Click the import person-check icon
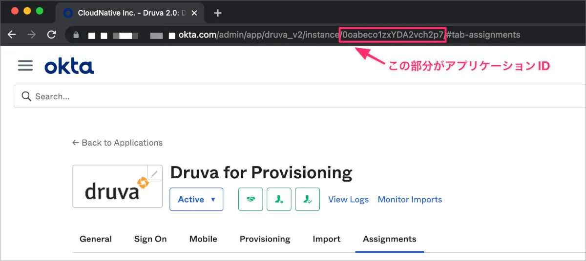This screenshot has height=261, width=586. pyautogui.click(x=308, y=199)
